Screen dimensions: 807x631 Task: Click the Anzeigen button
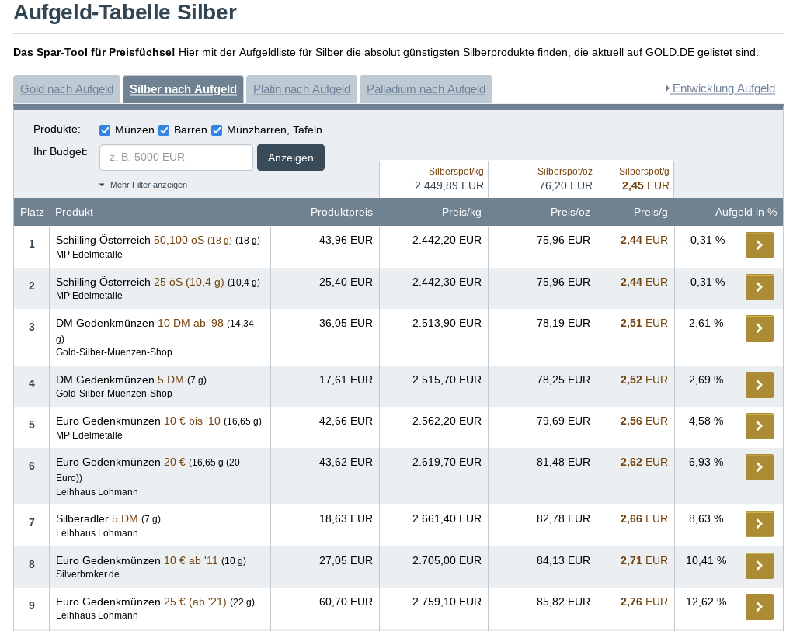(x=290, y=158)
